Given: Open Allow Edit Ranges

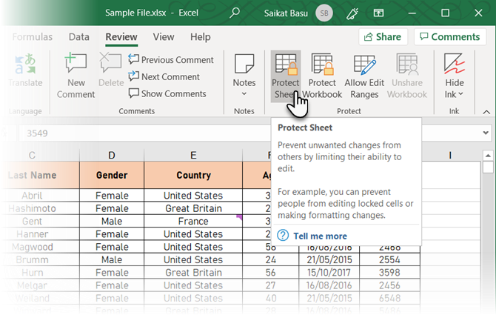Looking at the screenshot, I should (x=366, y=76).
